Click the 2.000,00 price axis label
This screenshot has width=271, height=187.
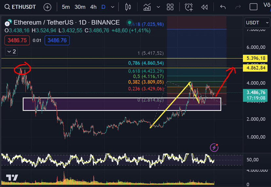256,119
